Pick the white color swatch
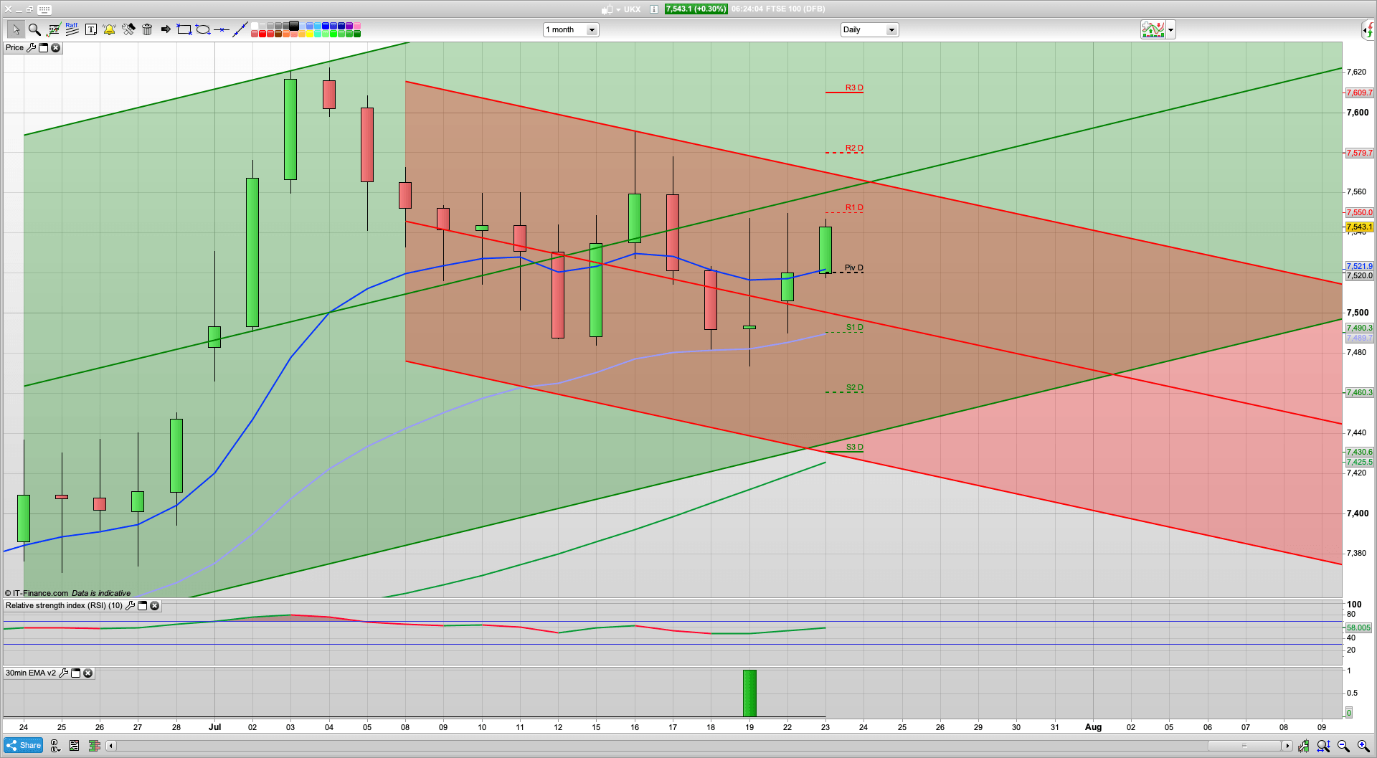 point(255,26)
